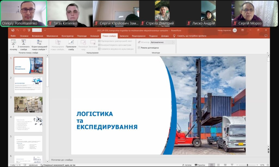Select slide 4 thumbnail

28,124
